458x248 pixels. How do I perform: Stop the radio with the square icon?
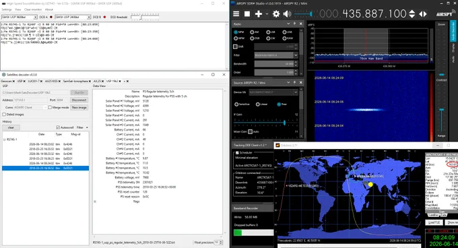pos(247,13)
